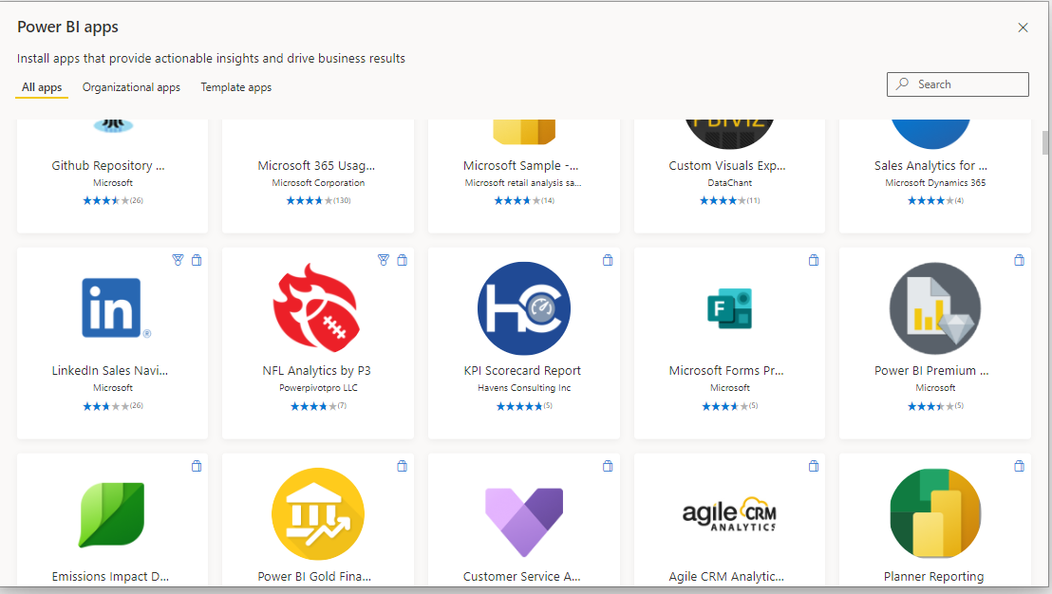Switch to the Organizational apps tab

131,87
